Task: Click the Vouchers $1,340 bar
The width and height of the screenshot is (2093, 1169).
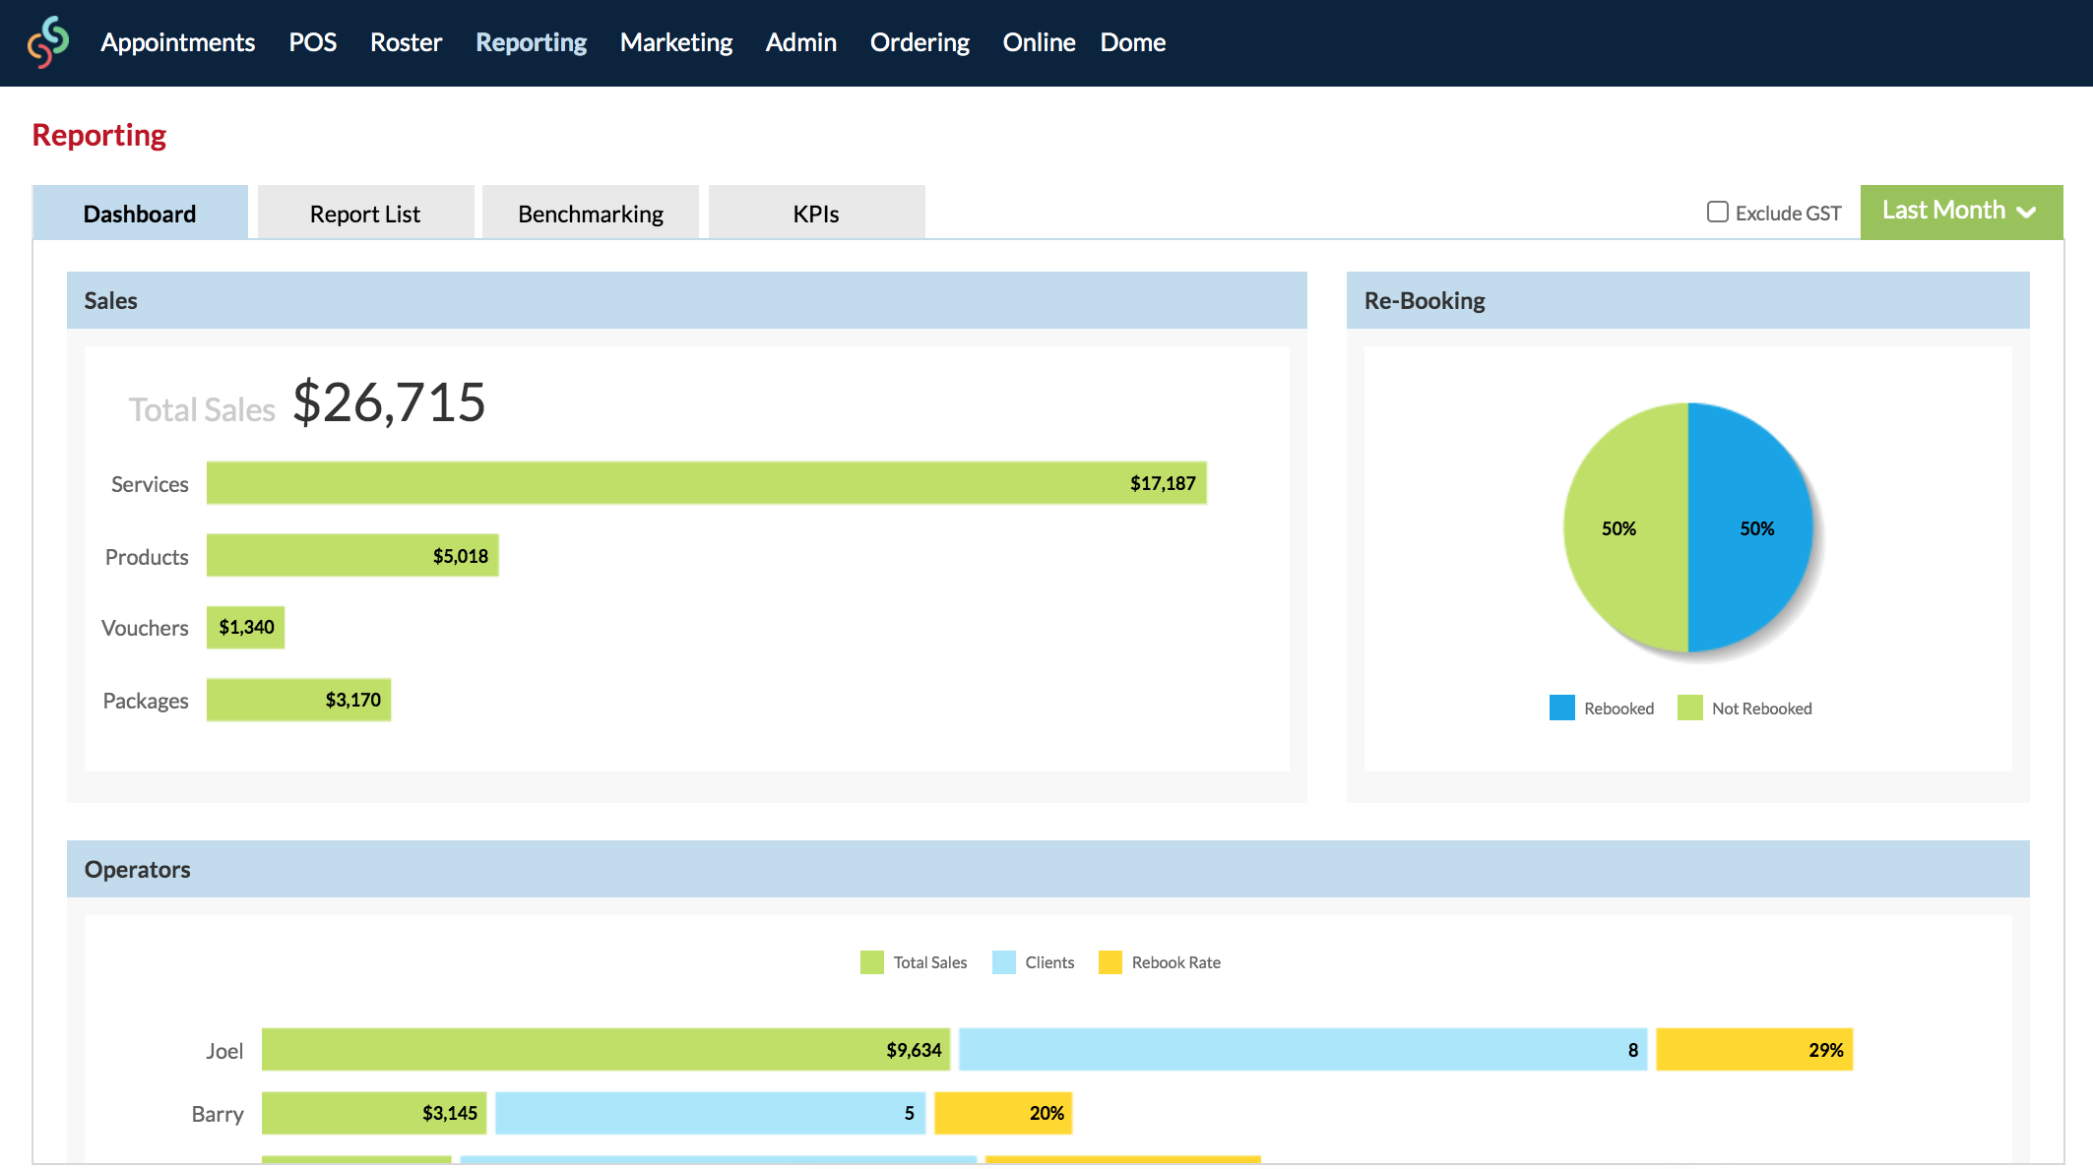Action: click(245, 628)
